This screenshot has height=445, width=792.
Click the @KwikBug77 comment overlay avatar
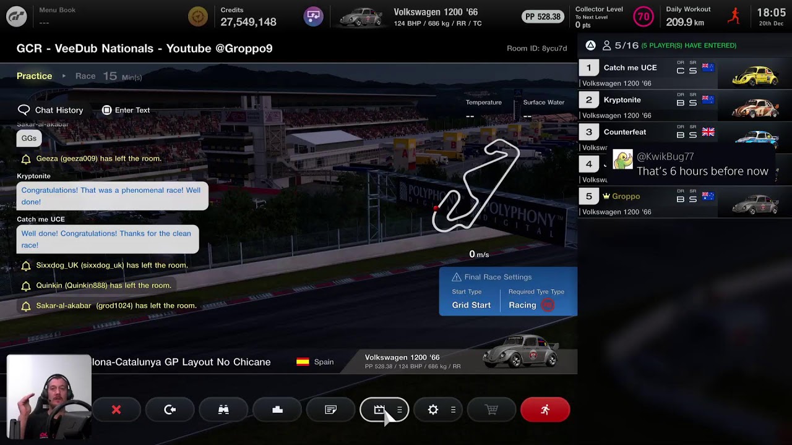[x=622, y=160]
